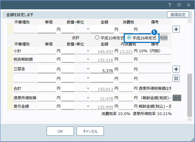Image resolution: width=195 pixels, height=142 pixels.
Task: Toggle the 税抜 button
Action: (164, 38)
